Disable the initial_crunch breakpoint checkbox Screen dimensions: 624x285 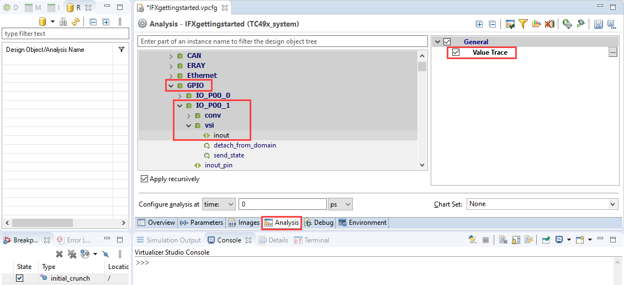20,278
